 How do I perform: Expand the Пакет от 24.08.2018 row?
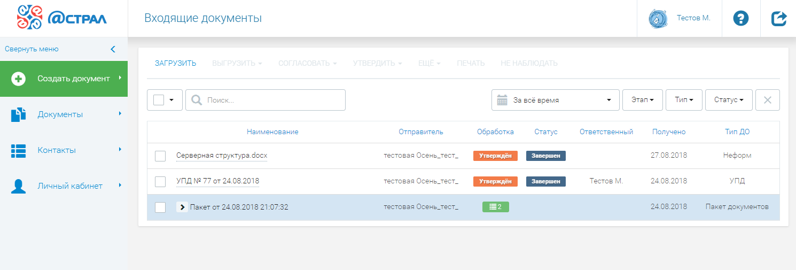pyautogui.click(x=182, y=207)
